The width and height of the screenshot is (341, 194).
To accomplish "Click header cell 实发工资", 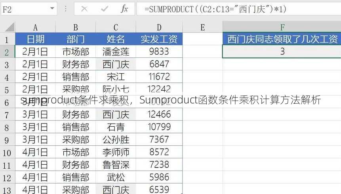I will coord(159,39).
